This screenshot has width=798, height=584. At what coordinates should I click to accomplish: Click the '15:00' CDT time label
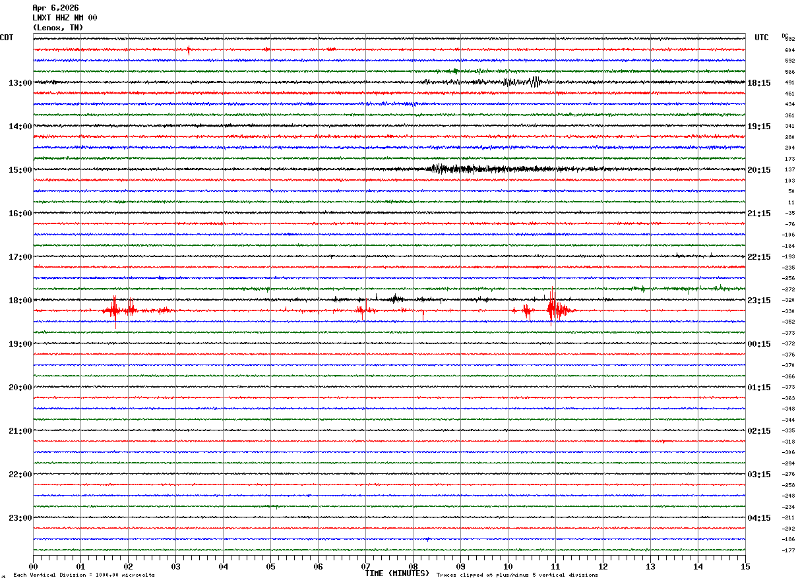20,170
